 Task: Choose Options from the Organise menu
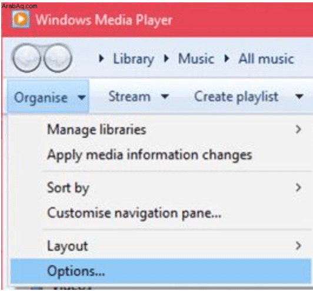tap(161, 271)
